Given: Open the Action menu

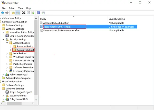Looking at the screenshot, I should (x=12, y=8).
